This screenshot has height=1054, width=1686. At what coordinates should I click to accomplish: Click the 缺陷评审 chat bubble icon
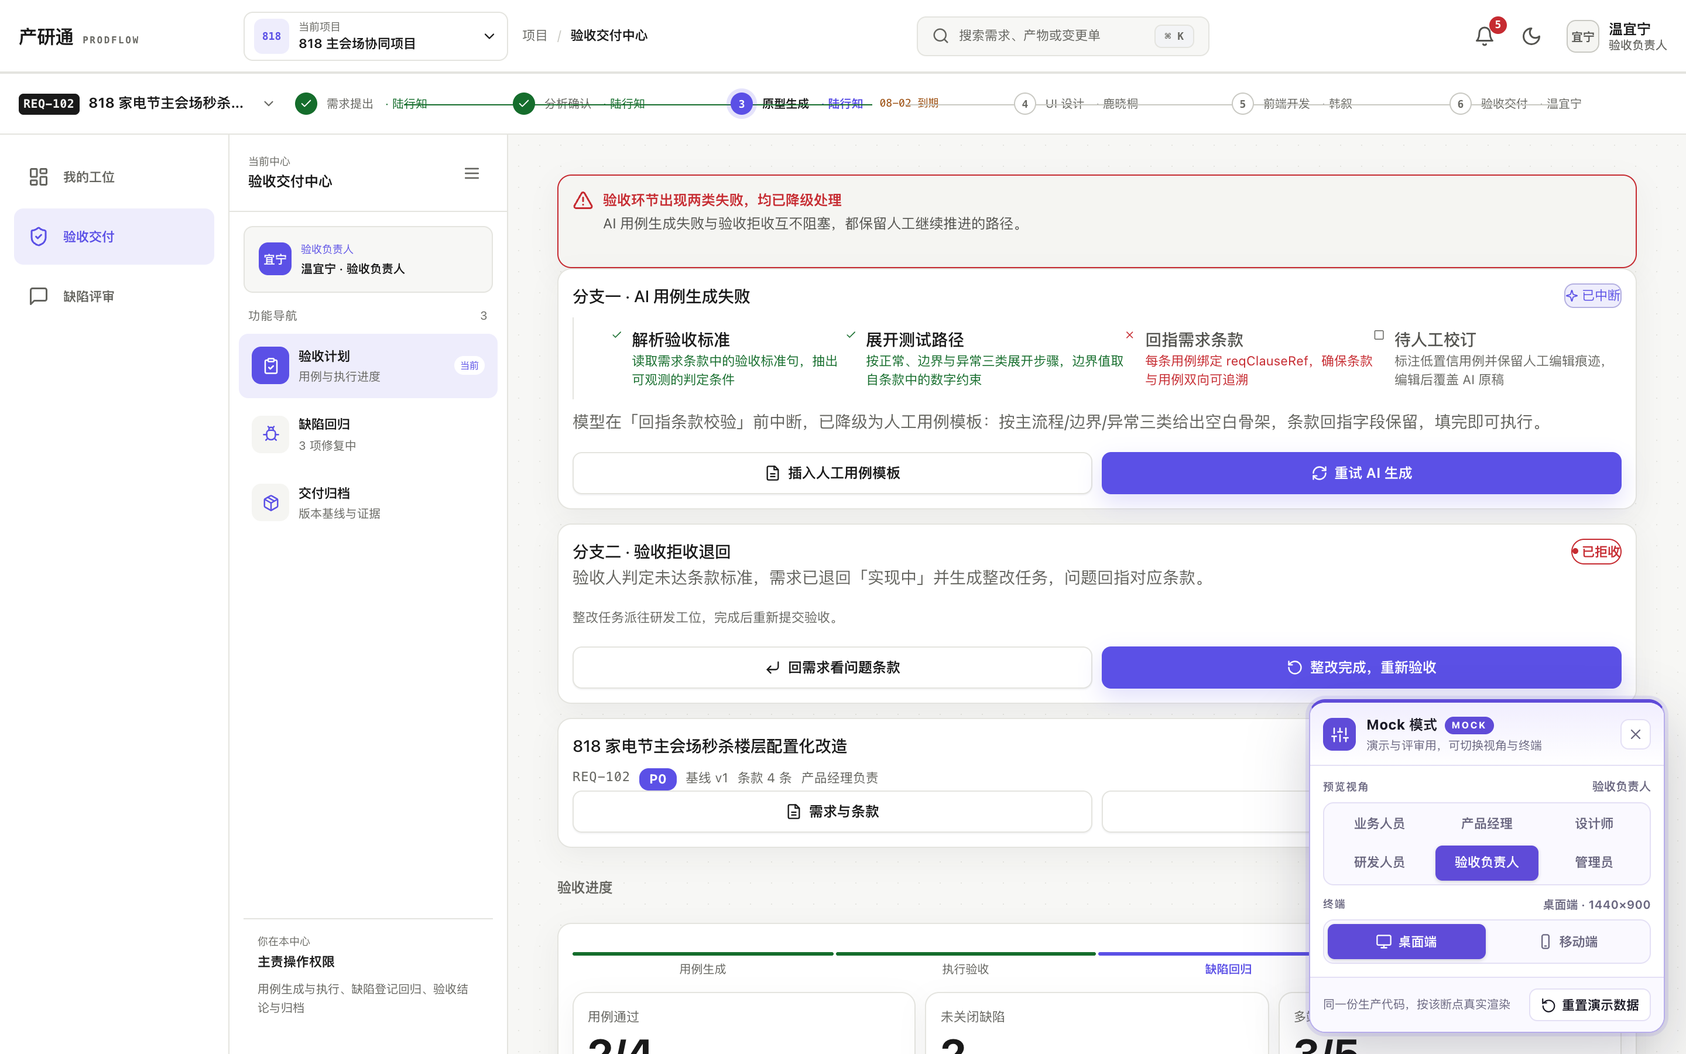[x=38, y=296]
